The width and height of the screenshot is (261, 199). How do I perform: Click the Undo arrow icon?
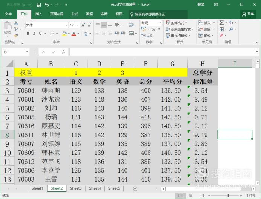(x=47, y=5)
